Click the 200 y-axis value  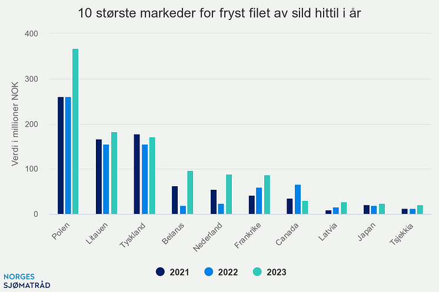pos(31,124)
